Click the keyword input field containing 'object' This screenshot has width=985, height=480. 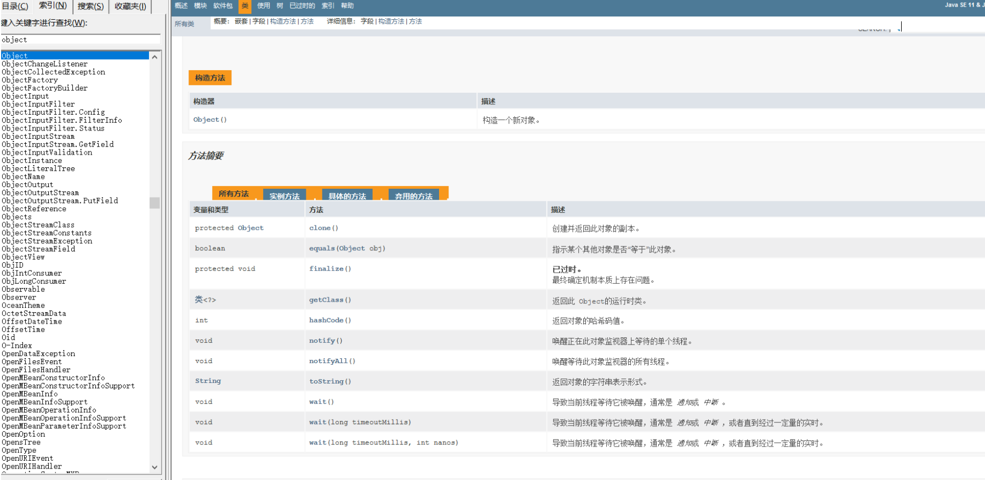tap(81, 39)
